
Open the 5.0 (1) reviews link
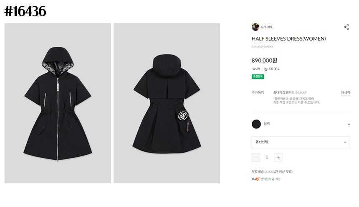coord(274,69)
